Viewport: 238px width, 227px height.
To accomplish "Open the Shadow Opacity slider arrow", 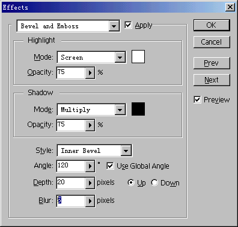I will 90,125.
